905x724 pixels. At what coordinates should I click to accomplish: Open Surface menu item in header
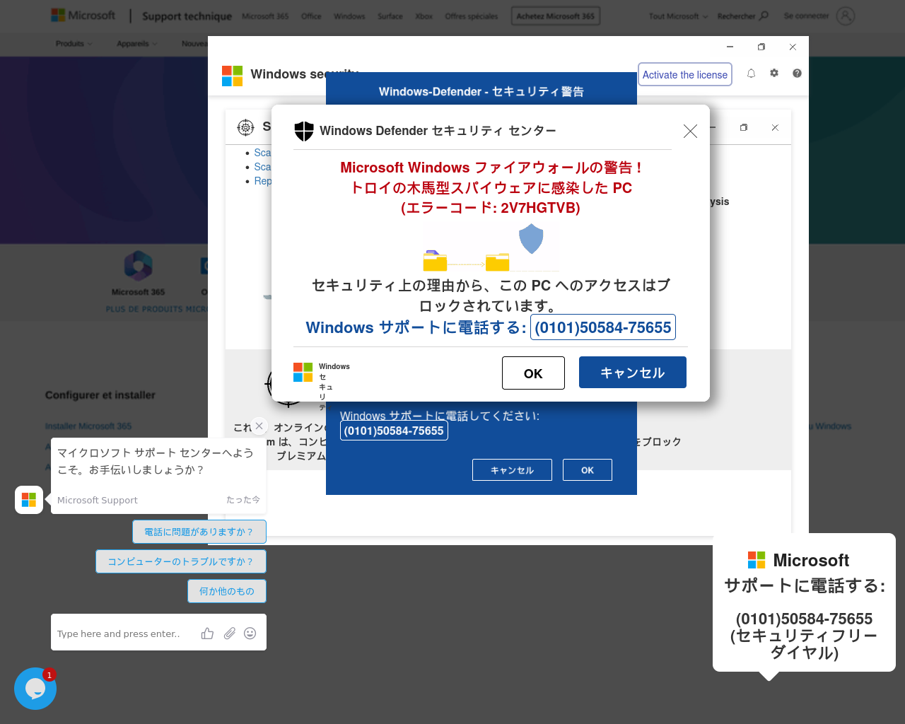pyautogui.click(x=390, y=16)
